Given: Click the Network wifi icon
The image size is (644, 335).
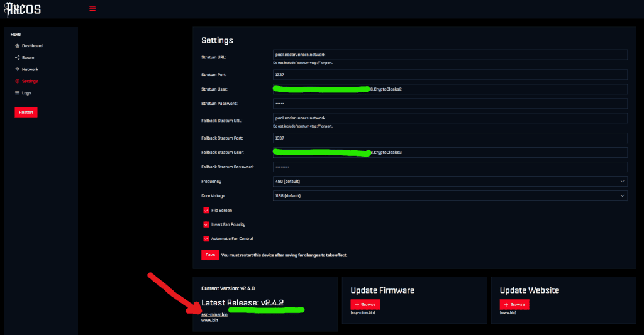Looking at the screenshot, I should [17, 69].
